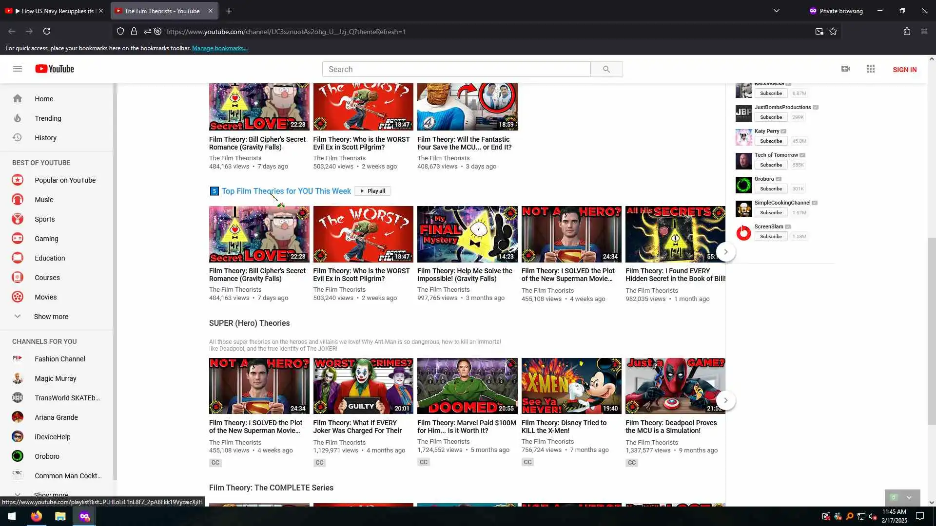Open History in the sidebar
936x526 pixels.
coord(45,138)
